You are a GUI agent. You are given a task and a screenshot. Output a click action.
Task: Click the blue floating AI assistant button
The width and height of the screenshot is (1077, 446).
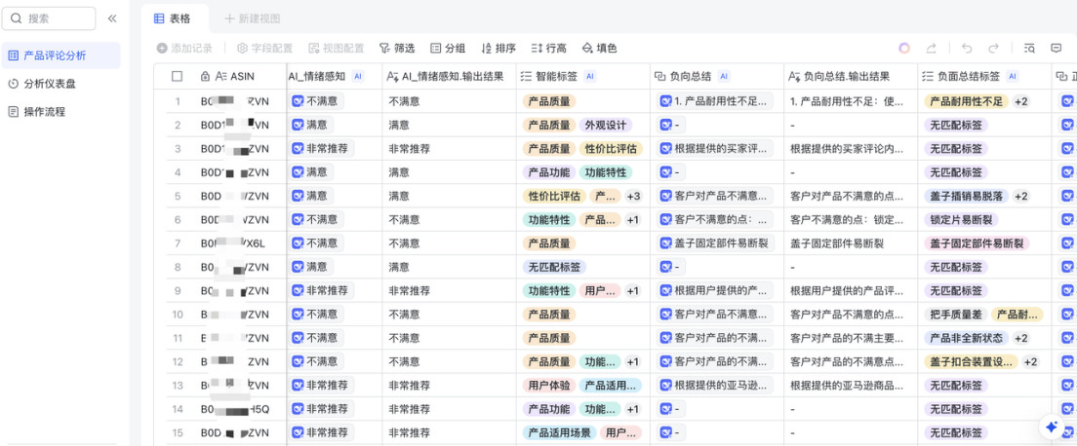tap(1052, 427)
